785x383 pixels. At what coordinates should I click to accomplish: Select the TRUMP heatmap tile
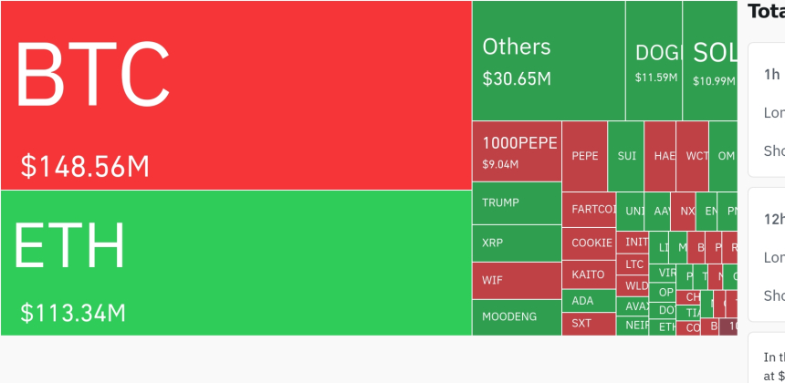pos(517,203)
